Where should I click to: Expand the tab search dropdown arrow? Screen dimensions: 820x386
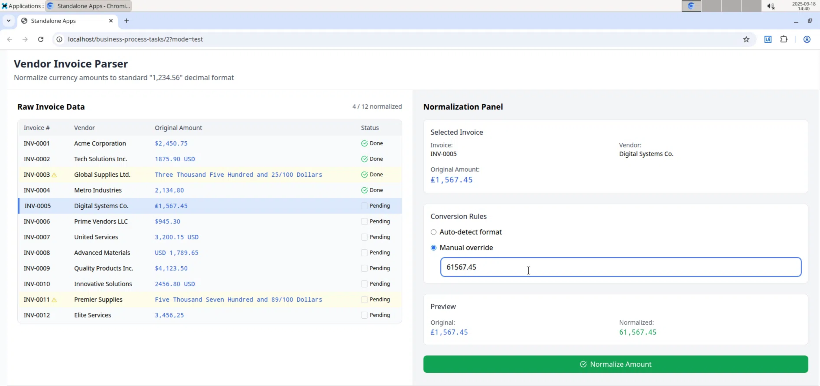[x=9, y=21]
